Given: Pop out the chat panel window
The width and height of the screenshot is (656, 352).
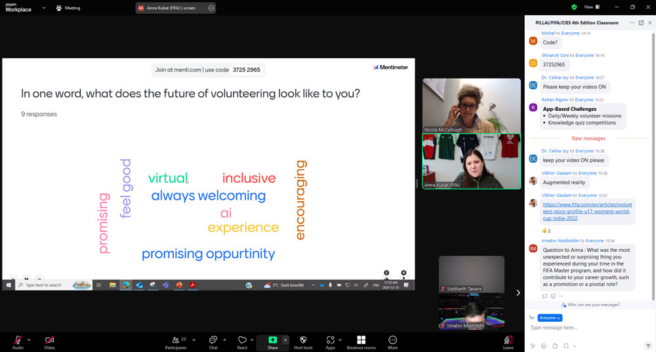Looking at the screenshot, I should tap(641, 22).
